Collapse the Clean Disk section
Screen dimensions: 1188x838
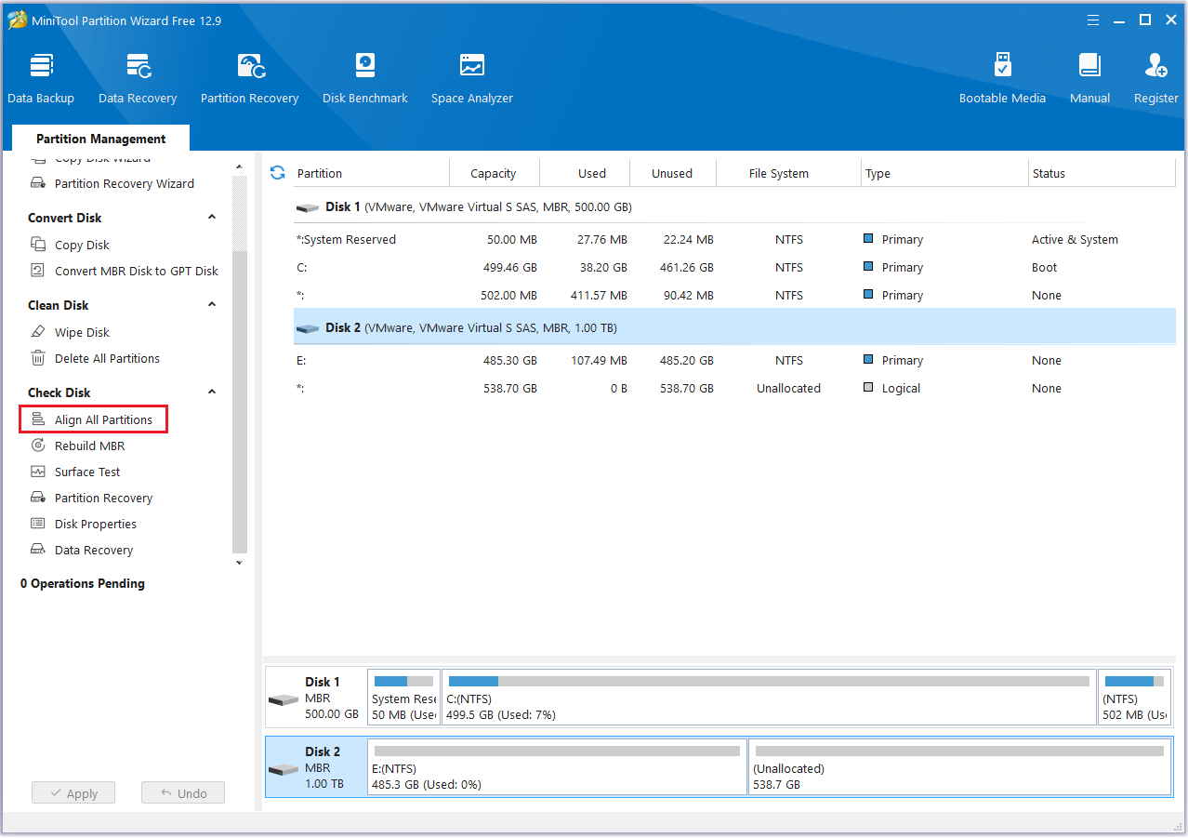212,304
